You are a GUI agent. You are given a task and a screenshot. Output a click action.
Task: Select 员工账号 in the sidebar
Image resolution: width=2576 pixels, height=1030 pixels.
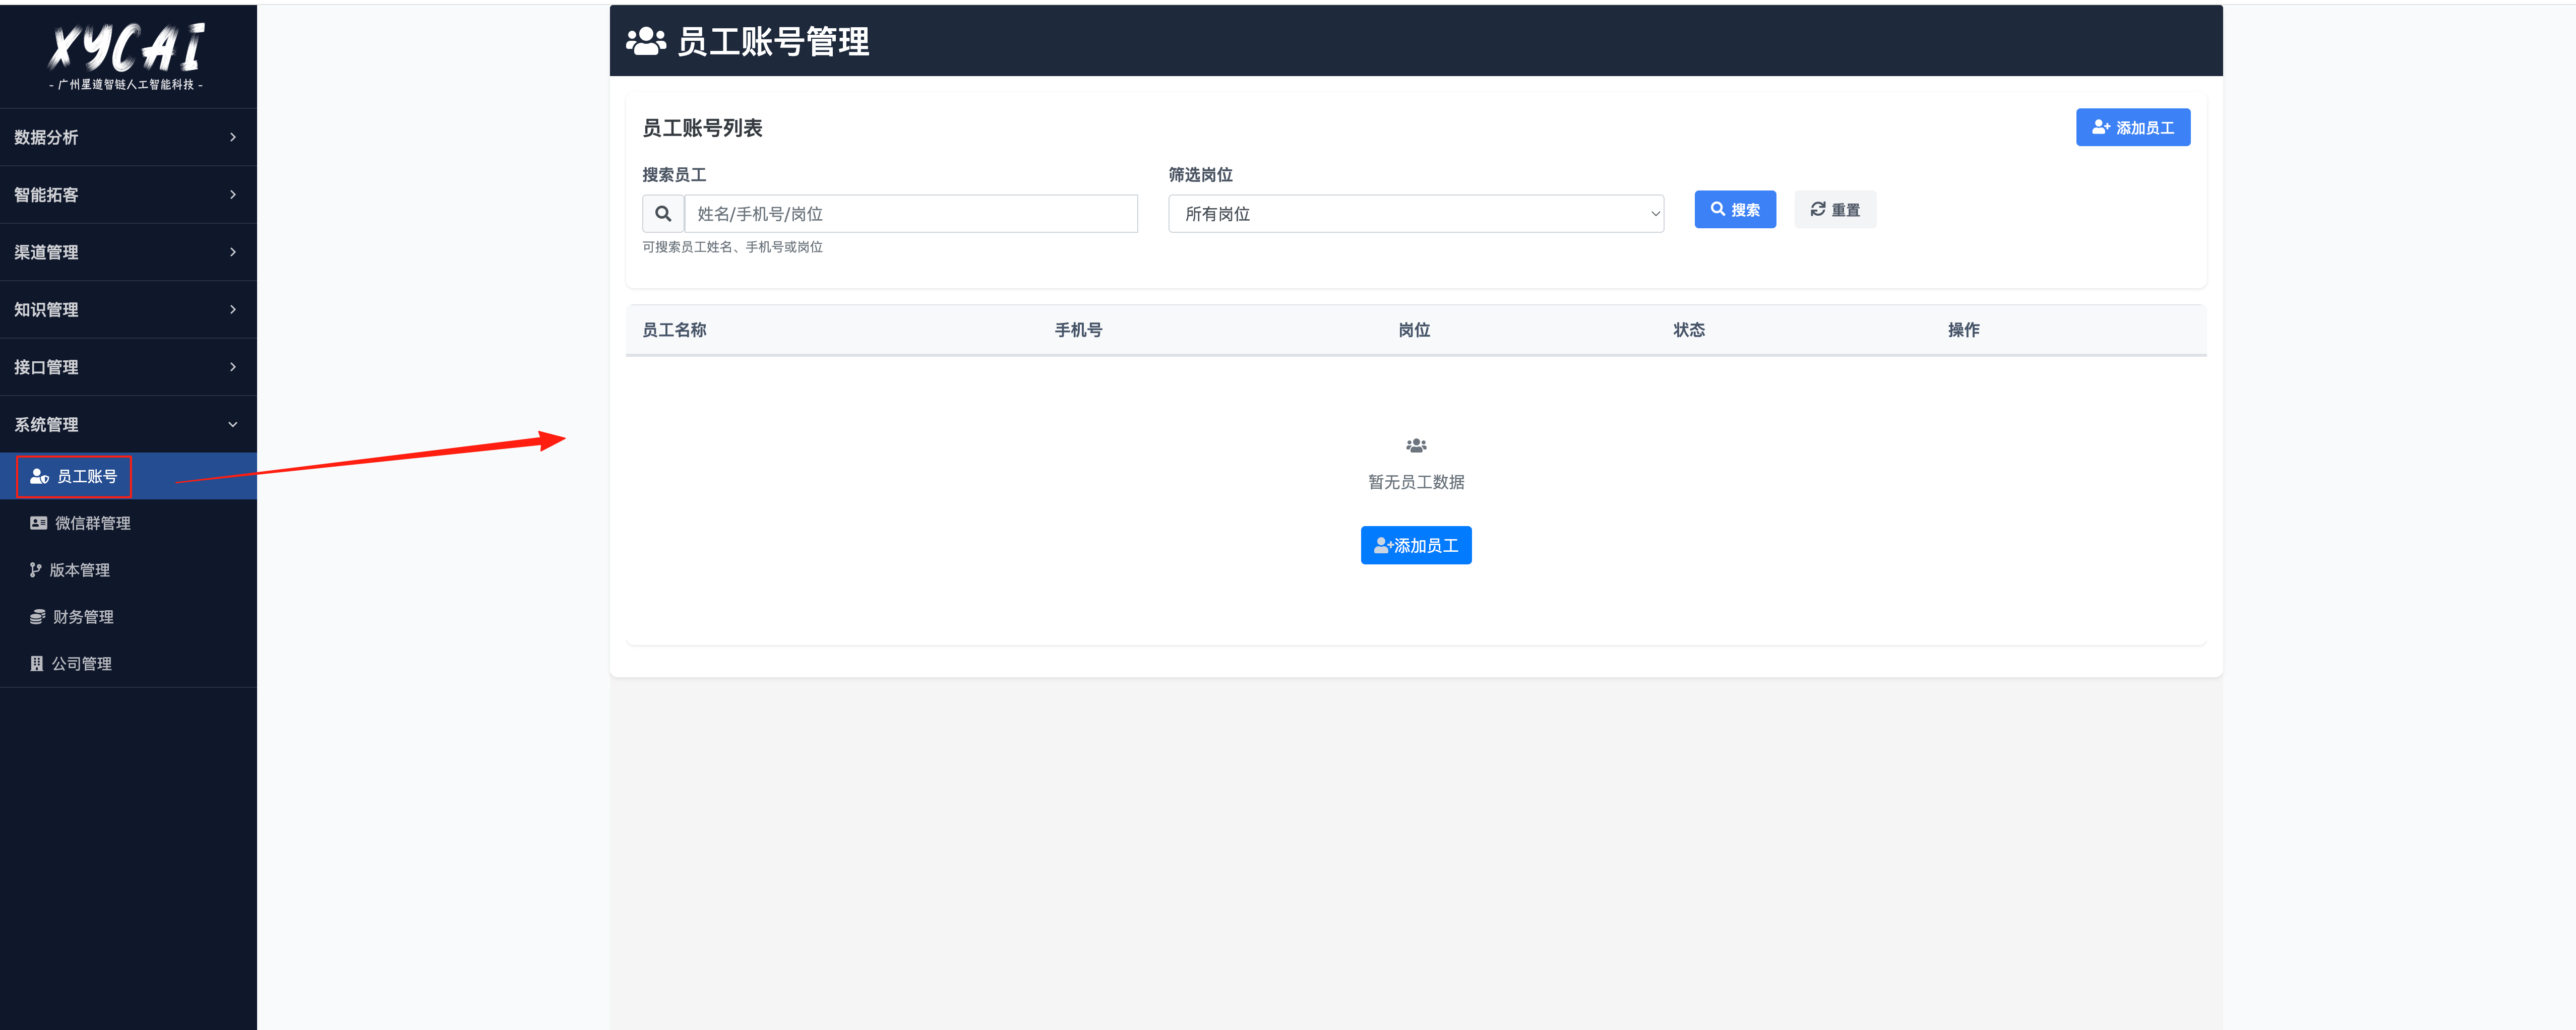click(128, 476)
